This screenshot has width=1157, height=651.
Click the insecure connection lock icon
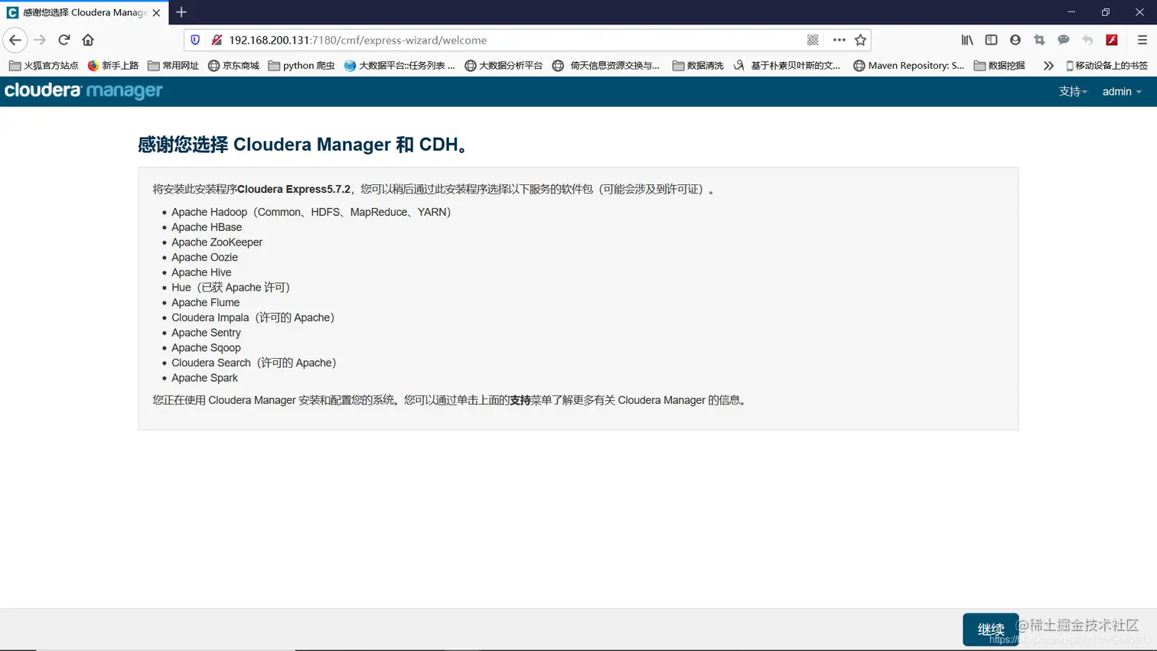tap(217, 40)
